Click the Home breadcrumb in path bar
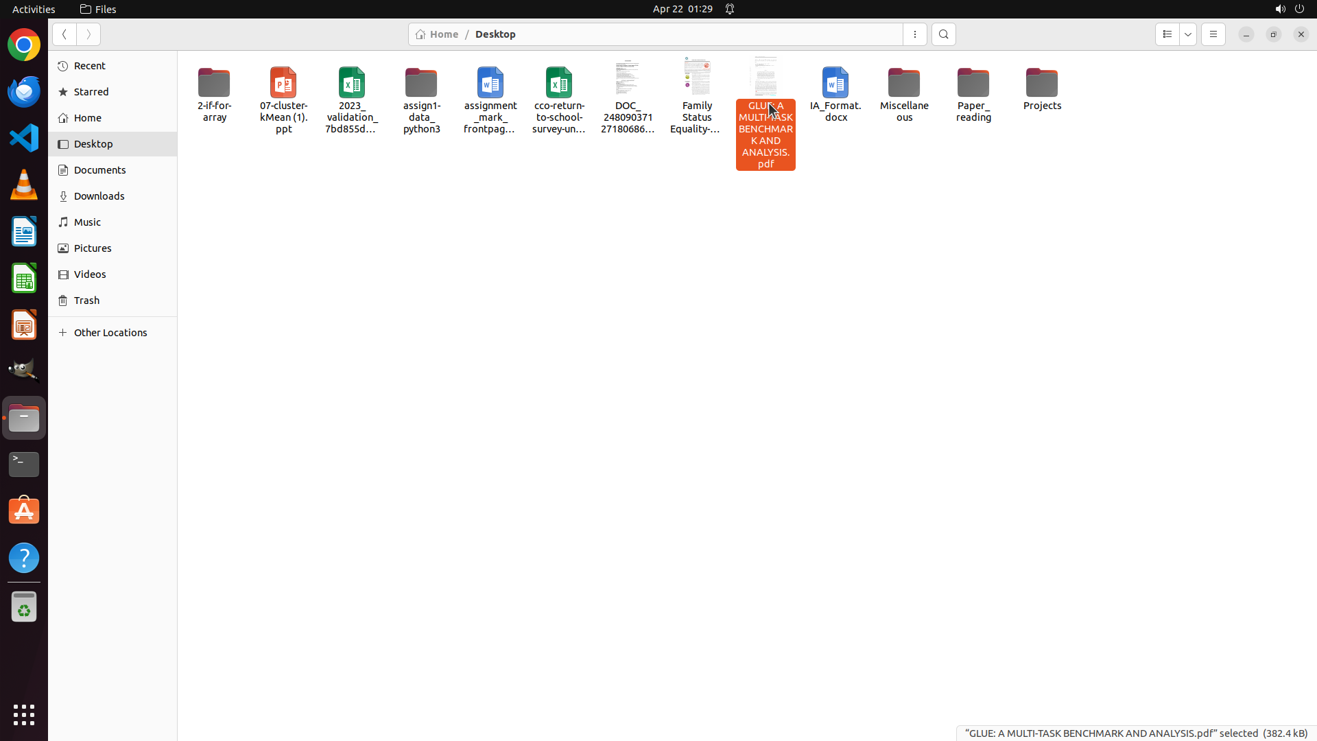Image resolution: width=1317 pixels, height=741 pixels. pos(438,34)
